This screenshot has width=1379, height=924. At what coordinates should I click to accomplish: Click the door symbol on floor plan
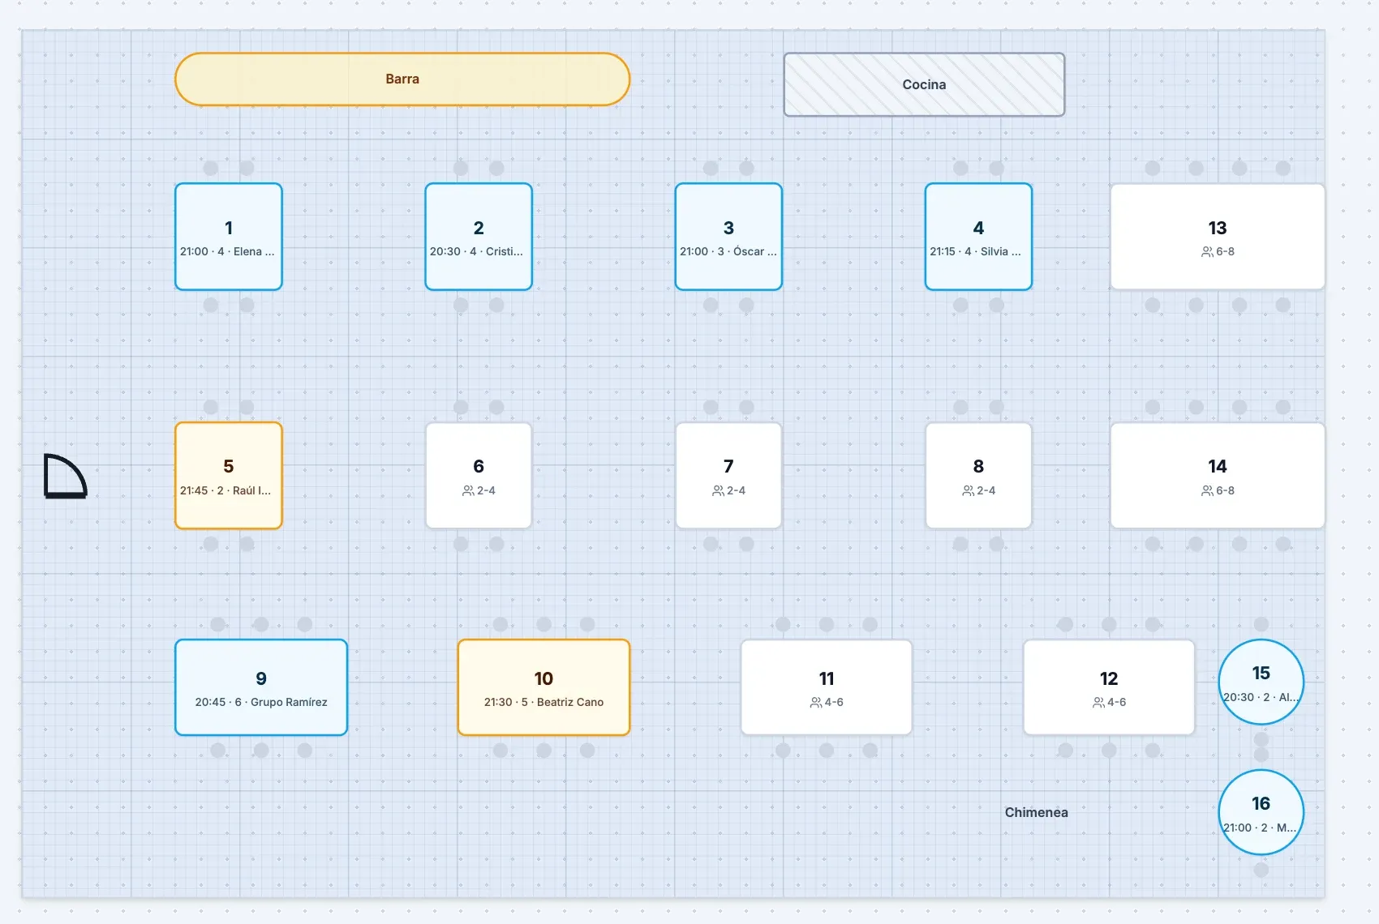[65, 476]
